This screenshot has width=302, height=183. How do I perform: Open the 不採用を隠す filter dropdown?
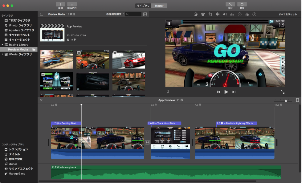point(115,14)
